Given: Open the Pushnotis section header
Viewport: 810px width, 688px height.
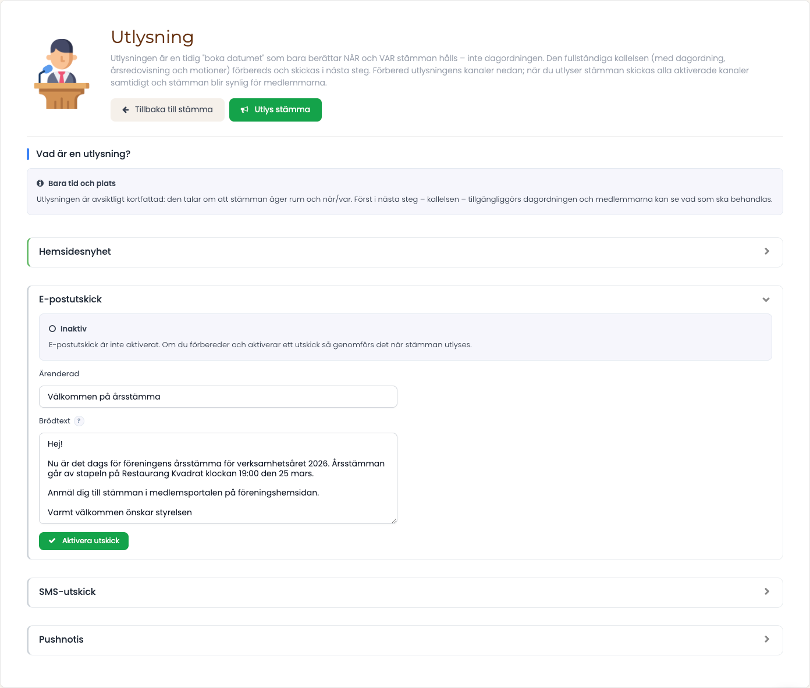Looking at the screenshot, I should click(x=405, y=640).
